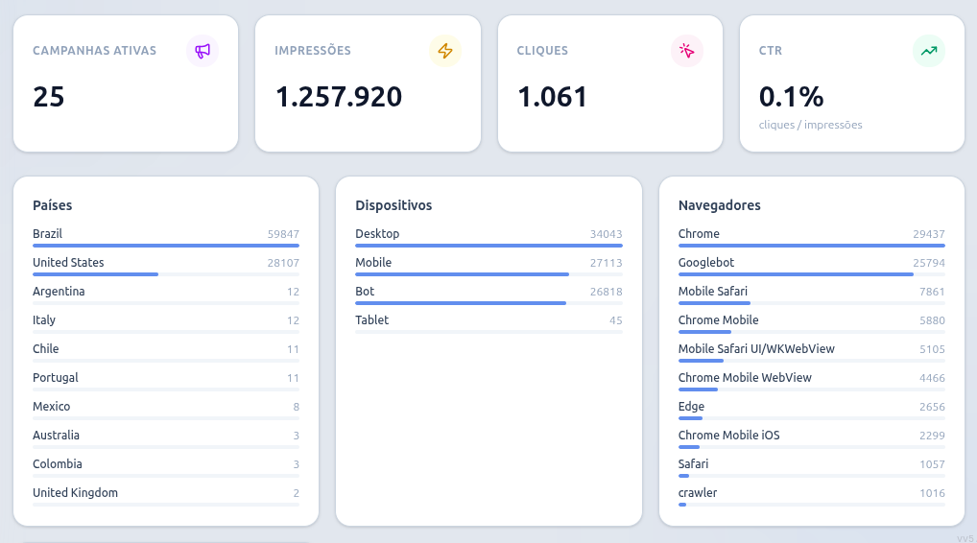Viewport: 977px width, 543px height.
Task: Click the Googlebot progress bar
Action: tap(812, 274)
